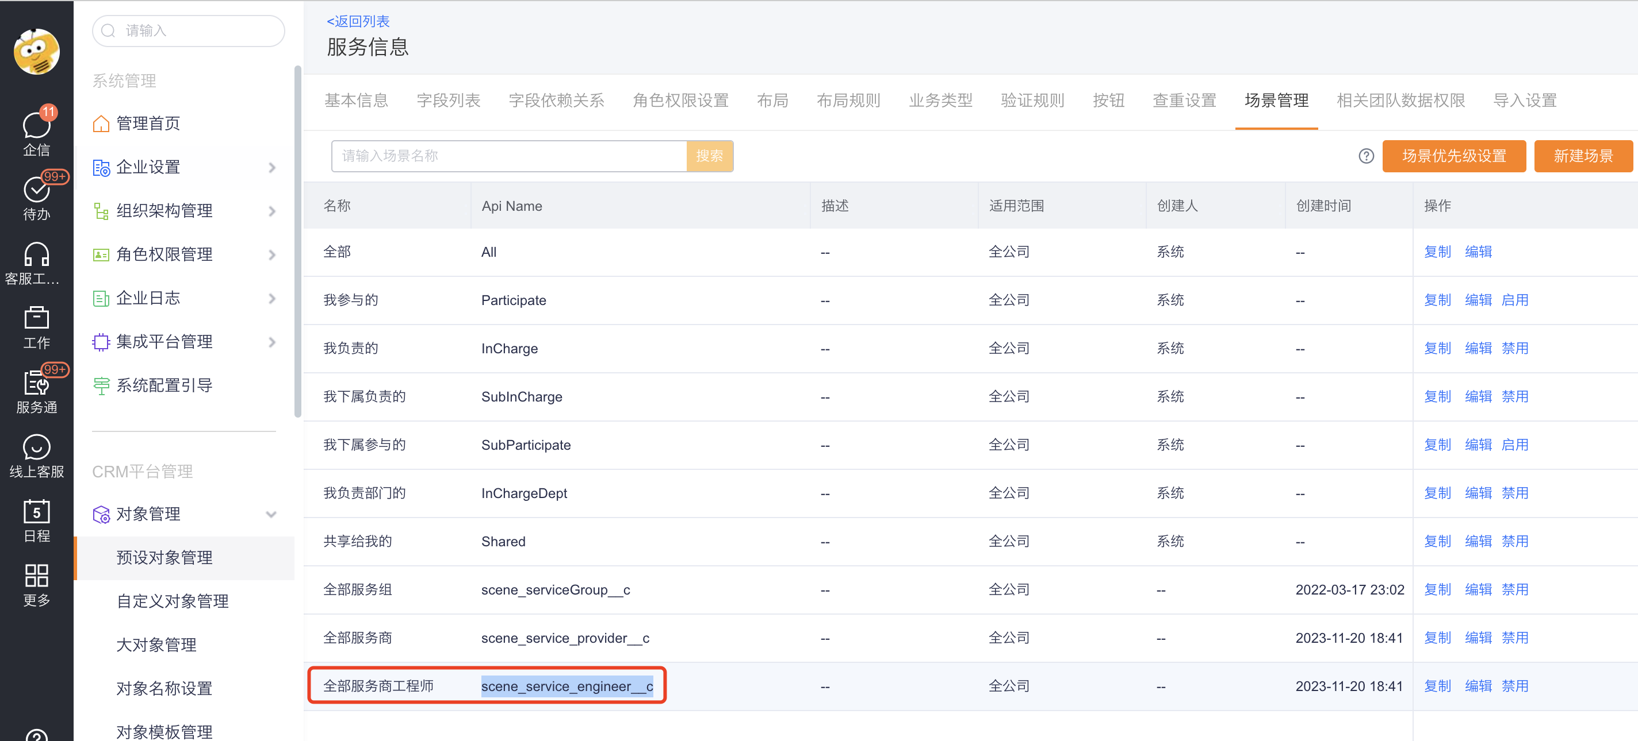The height and width of the screenshot is (741, 1638).
Task: Open the 更多 grid icon
Action: tap(36, 576)
